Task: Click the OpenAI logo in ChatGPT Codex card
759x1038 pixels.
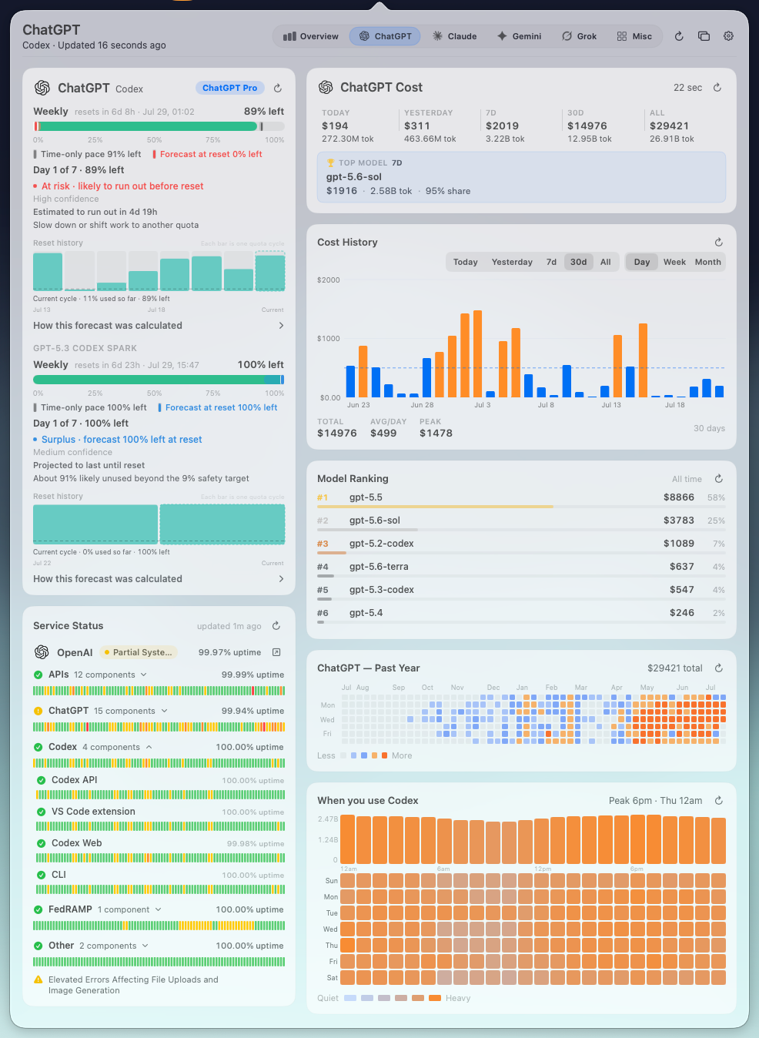Action: (42, 88)
